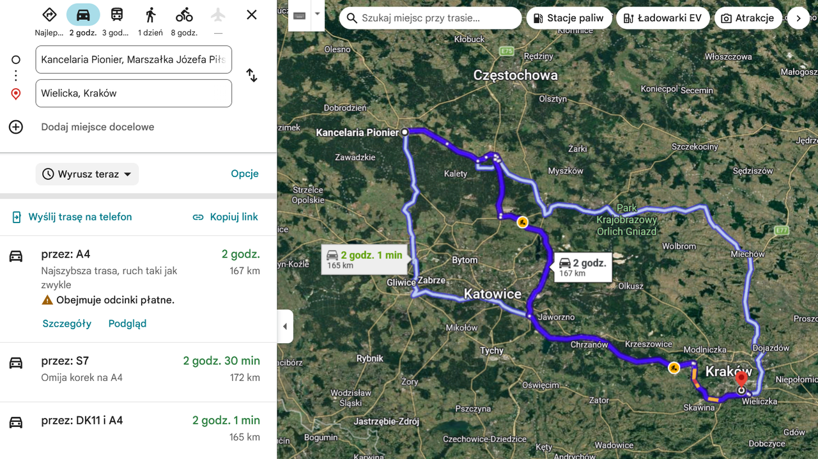The image size is (818, 459).
Task: Swap start and destination points
Action: [252, 75]
